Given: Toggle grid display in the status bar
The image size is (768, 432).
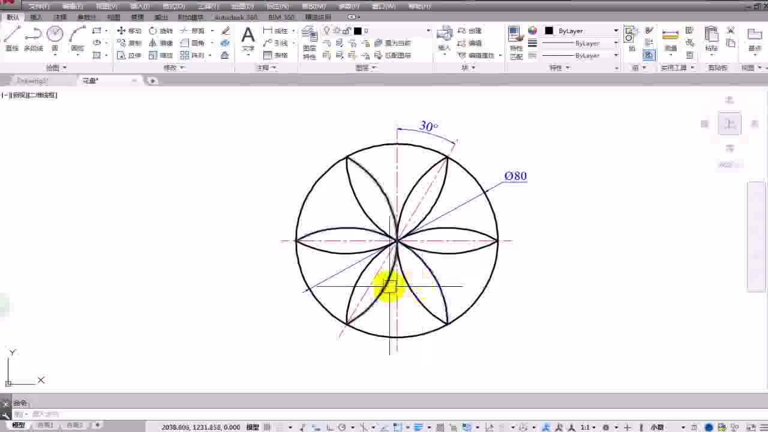Looking at the screenshot, I should click(267, 427).
